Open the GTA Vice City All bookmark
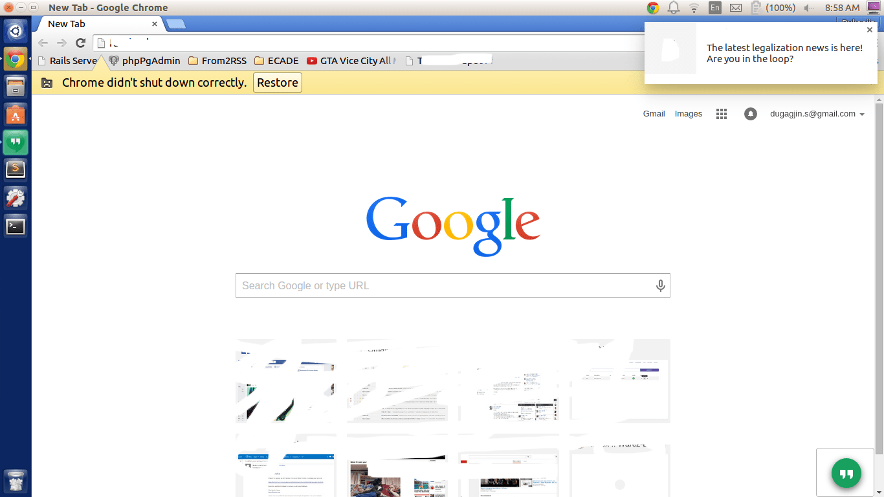Image resolution: width=884 pixels, height=497 pixels. point(351,61)
